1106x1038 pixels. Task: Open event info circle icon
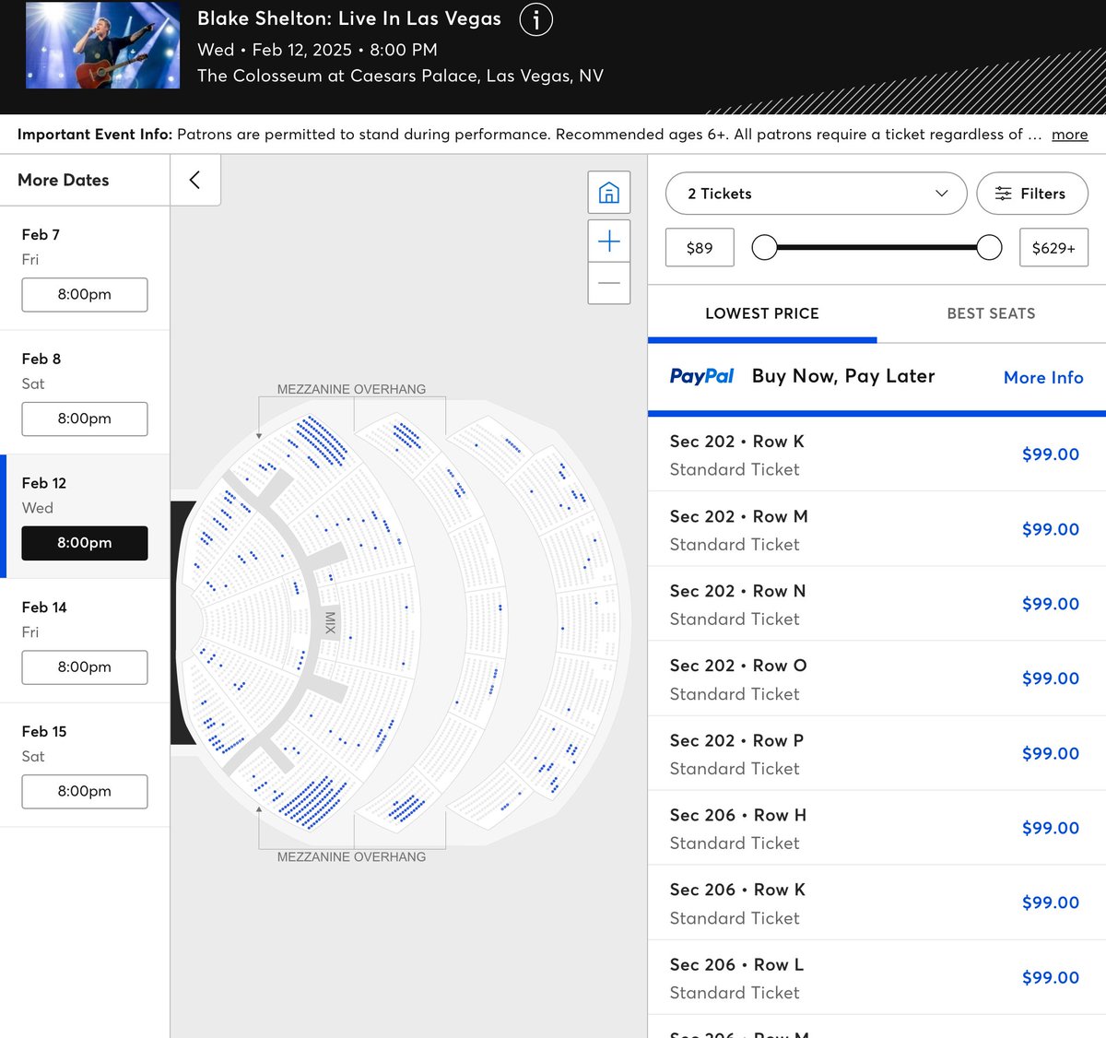tap(536, 19)
